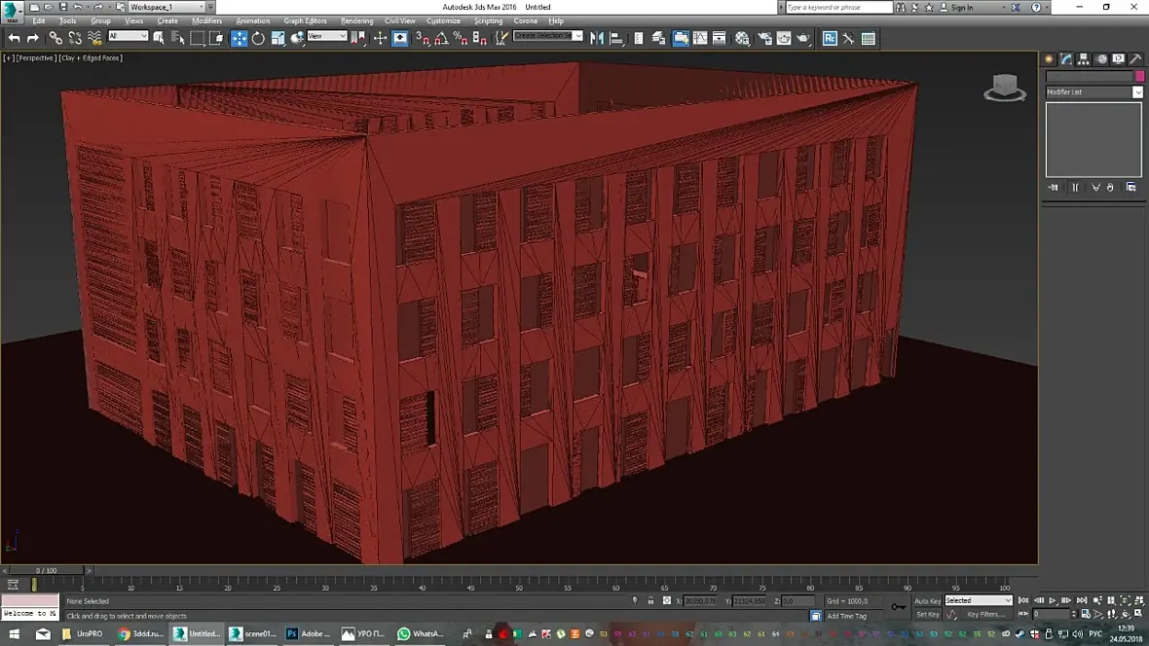
Task: Select the Move transform tool
Action: 239,38
